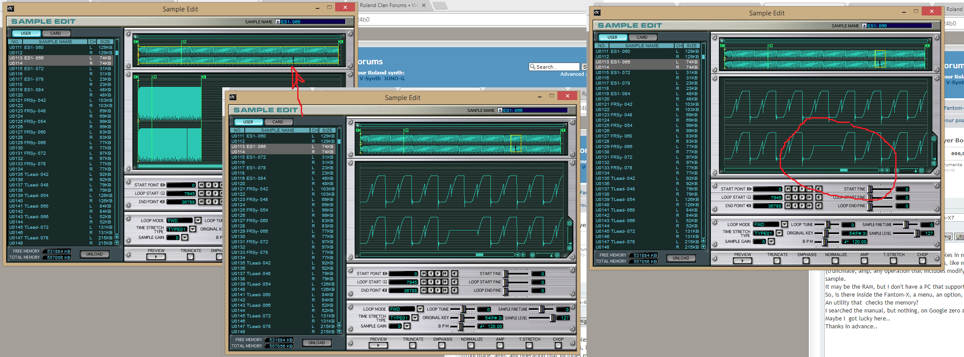This screenshot has width=964, height=357.
Task: Rewind Start Point in right Sample Edit window
Action: (788, 189)
